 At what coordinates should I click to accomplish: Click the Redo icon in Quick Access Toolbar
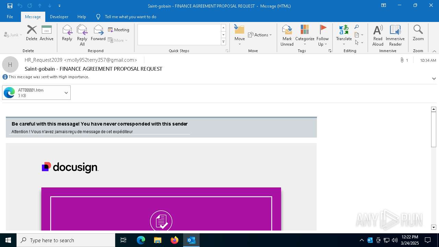pyautogui.click(x=30, y=6)
